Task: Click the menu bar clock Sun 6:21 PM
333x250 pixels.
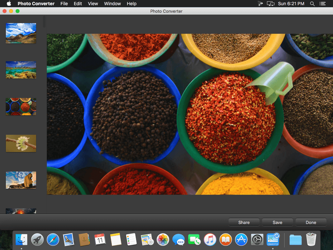Action: 291,4
